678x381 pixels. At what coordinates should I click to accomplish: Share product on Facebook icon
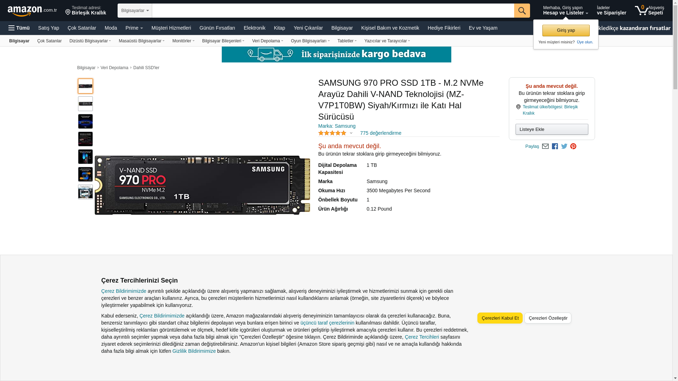555,146
